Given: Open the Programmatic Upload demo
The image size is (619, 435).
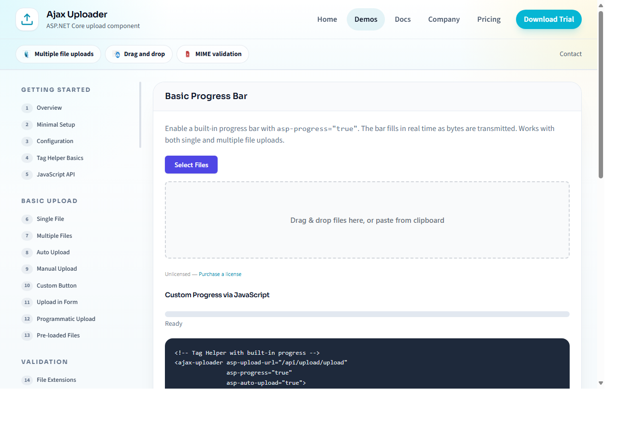Looking at the screenshot, I should [66, 319].
